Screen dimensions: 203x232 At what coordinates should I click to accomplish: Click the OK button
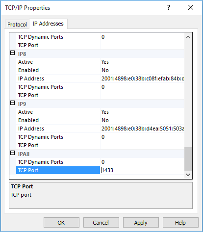(61, 223)
